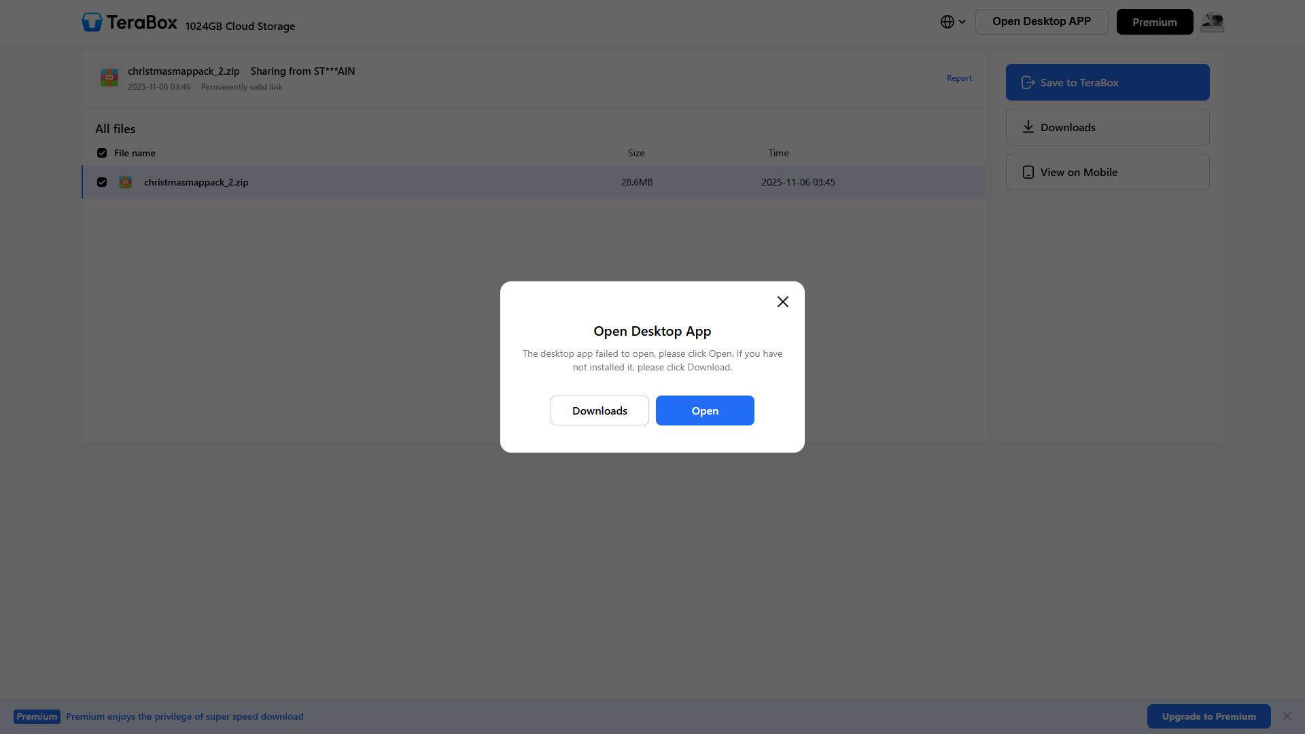Close the Open Desktop App dialog
Screen dimensions: 1305x734
point(782,302)
